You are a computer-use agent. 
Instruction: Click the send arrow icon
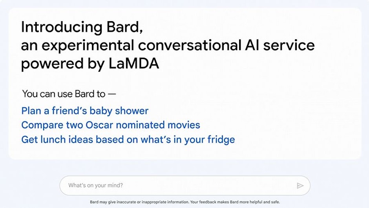pyautogui.click(x=300, y=186)
